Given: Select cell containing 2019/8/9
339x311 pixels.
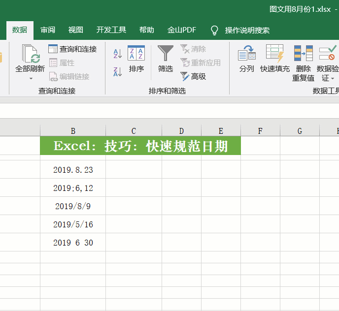Looking at the screenshot, I should point(73,206).
